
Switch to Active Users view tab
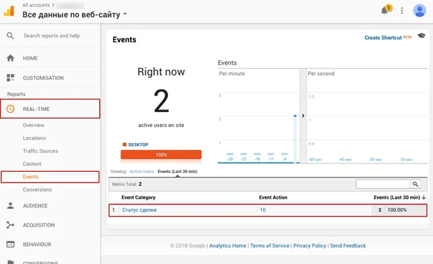click(142, 171)
